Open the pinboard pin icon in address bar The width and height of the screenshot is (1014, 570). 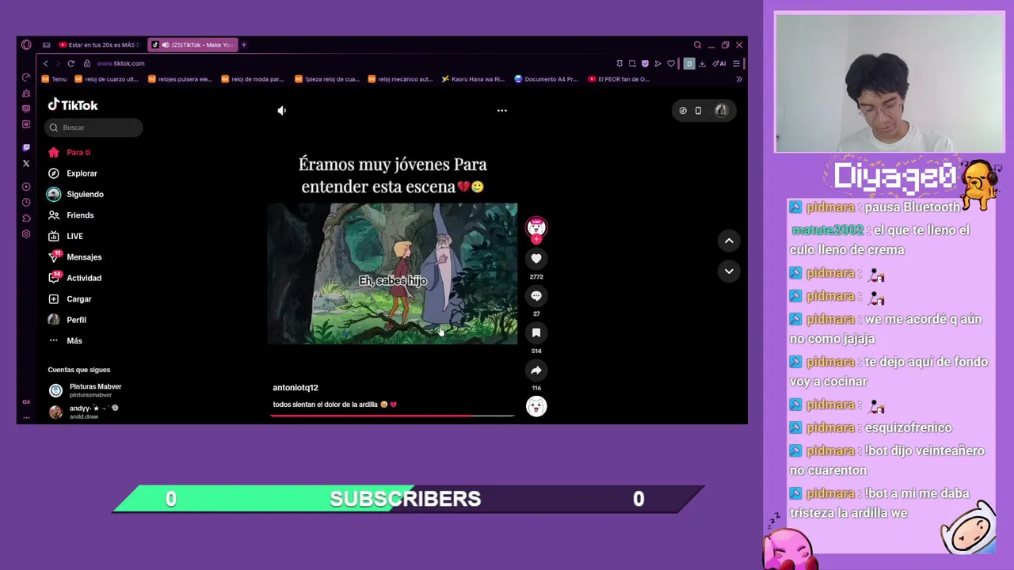619,63
